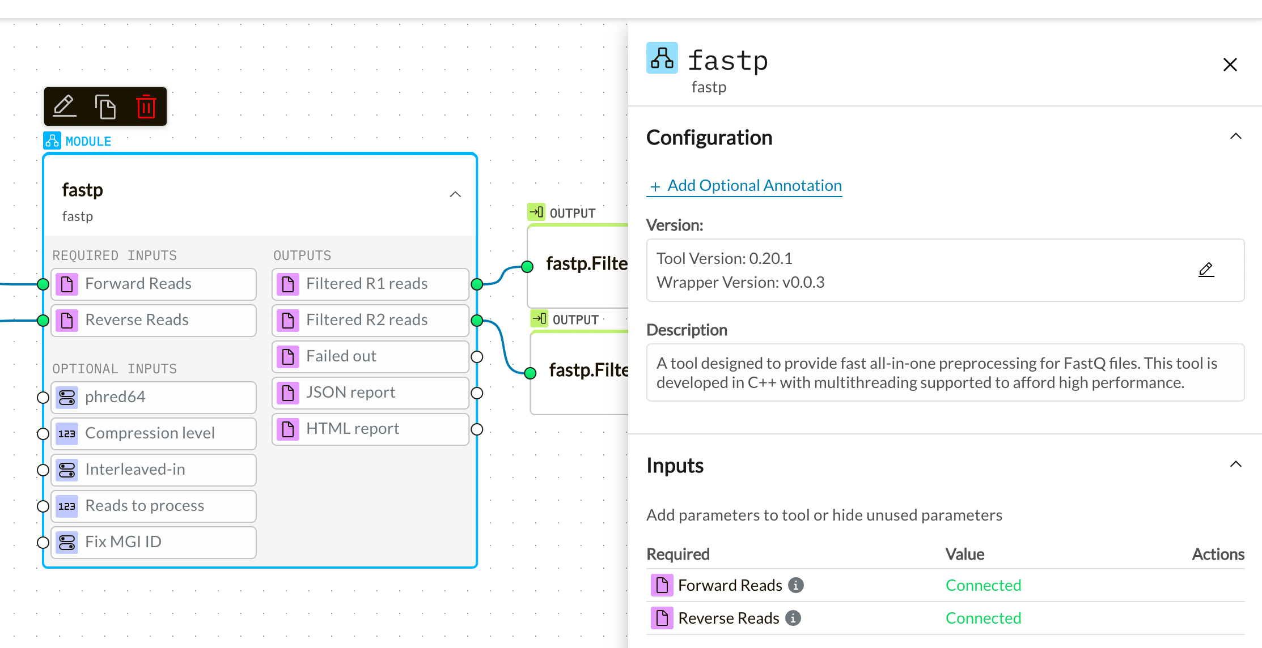Viewport: 1262px width, 648px height.
Task: Click the info icon next to Forward Reads
Action: click(x=796, y=585)
